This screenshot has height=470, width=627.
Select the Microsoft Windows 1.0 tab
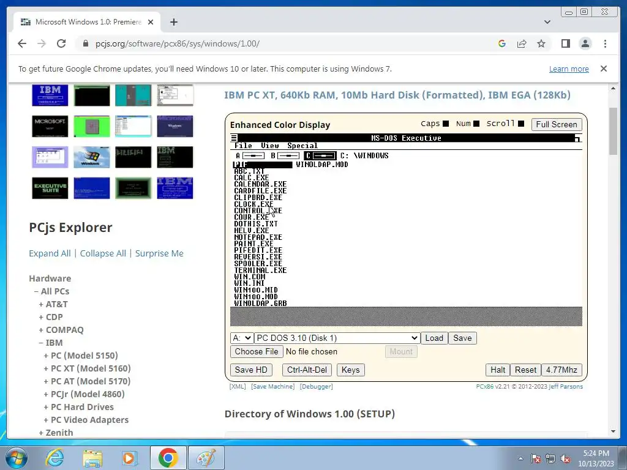(x=87, y=22)
